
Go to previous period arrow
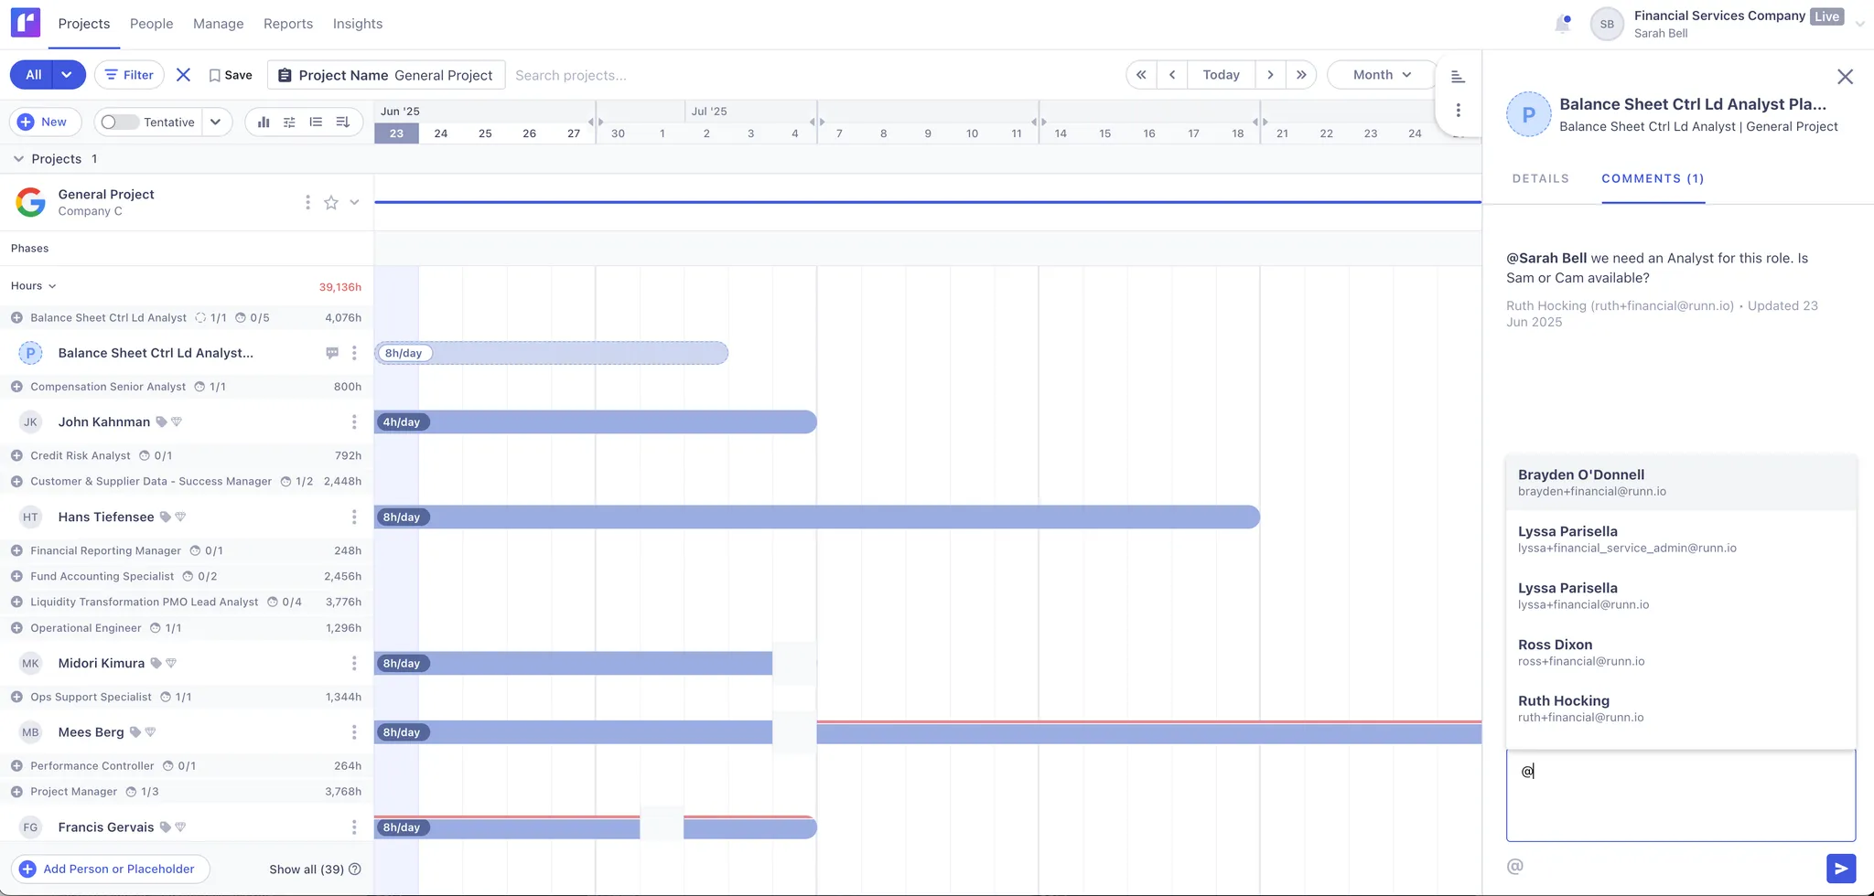pyautogui.click(x=1172, y=75)
